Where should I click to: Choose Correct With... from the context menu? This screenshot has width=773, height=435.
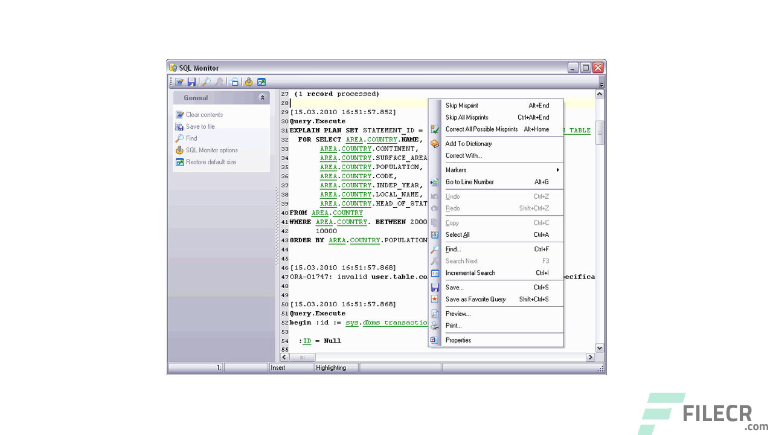(x=496, y=156)
